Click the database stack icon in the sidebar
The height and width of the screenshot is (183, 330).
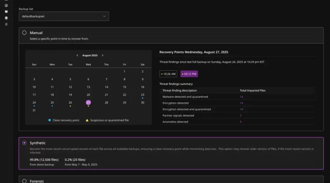coord(6,18)
